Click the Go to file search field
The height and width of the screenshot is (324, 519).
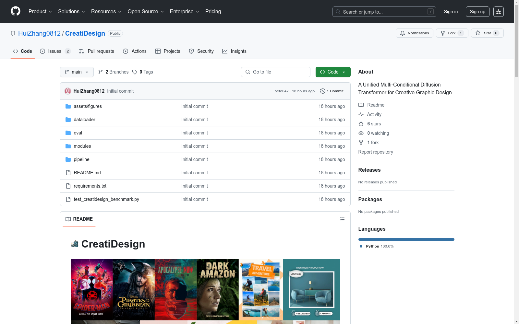pos(276,72)
